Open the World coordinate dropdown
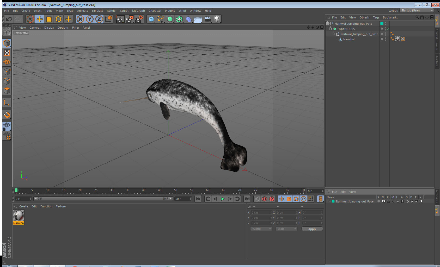The image size is (440, 267). tap(261, 229)
